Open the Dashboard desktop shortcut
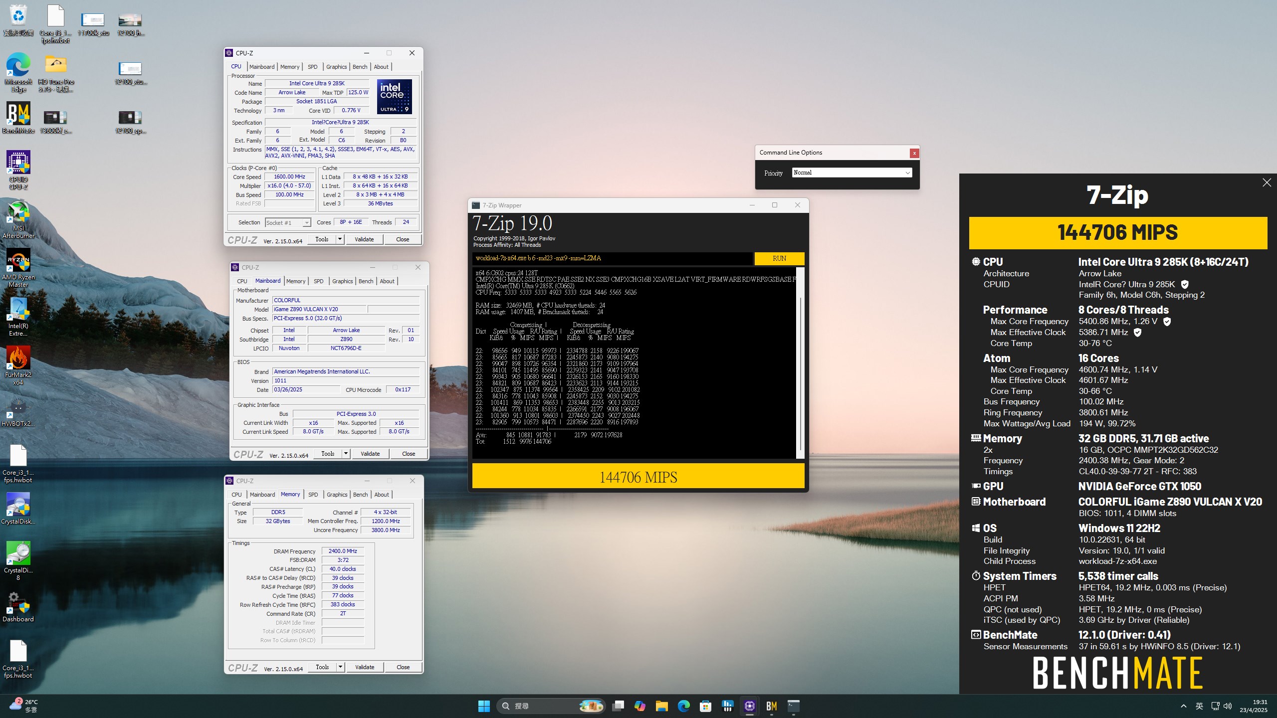 click(18, 607)
